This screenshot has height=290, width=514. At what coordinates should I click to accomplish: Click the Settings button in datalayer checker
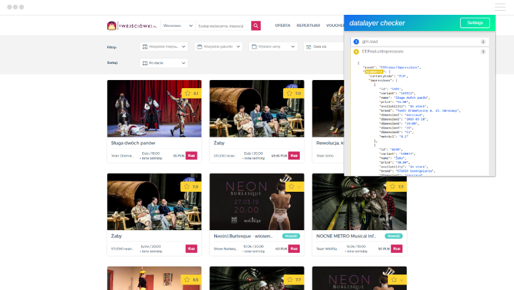pyautogui.click(x=475, y=23)
